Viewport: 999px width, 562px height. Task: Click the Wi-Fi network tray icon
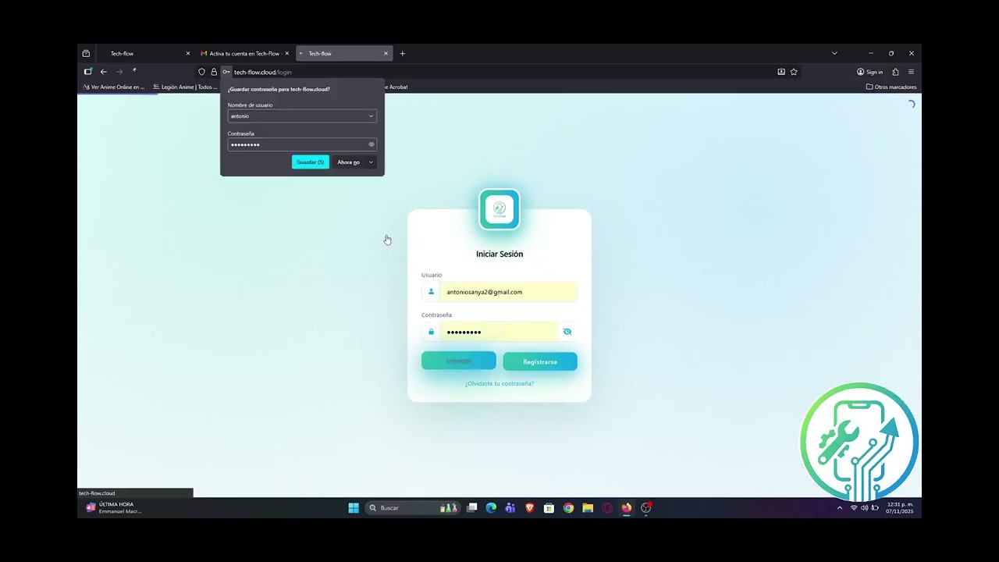pos(854,508)
